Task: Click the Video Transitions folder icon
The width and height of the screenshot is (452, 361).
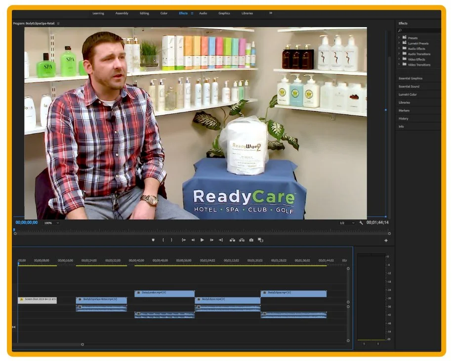Action: (x=405, y=65)
